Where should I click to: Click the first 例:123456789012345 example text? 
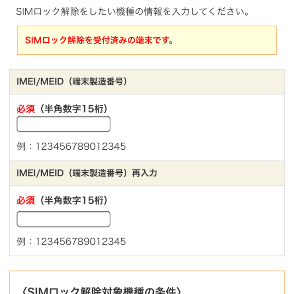pyautogui.click(x=71, y=147)
